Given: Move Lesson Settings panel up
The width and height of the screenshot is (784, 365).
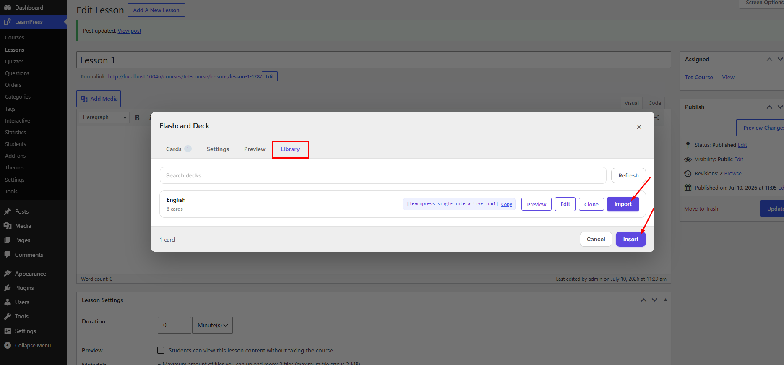Looking at the screenshot, I should click(643, 300).
